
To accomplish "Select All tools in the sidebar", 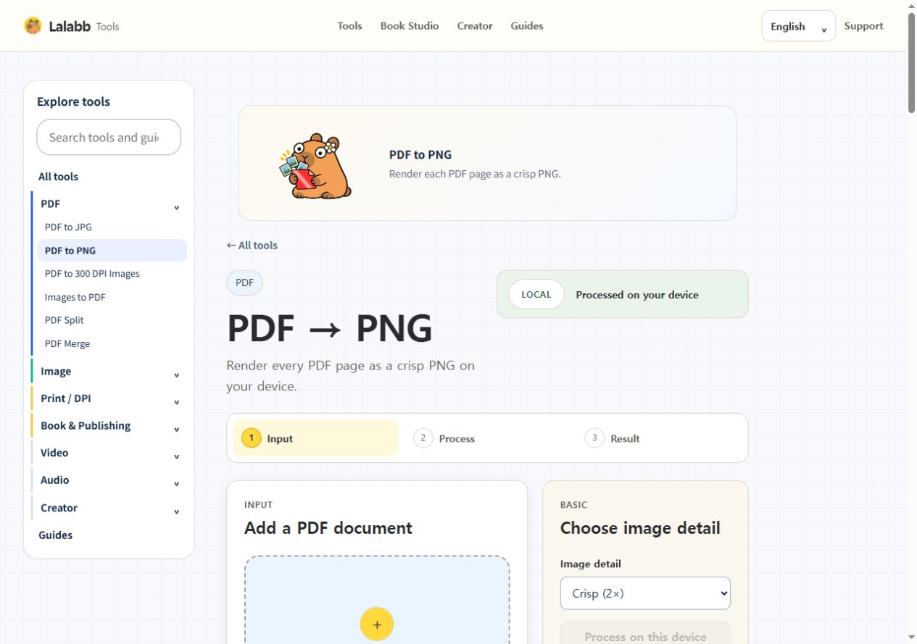I will [58, 177].
